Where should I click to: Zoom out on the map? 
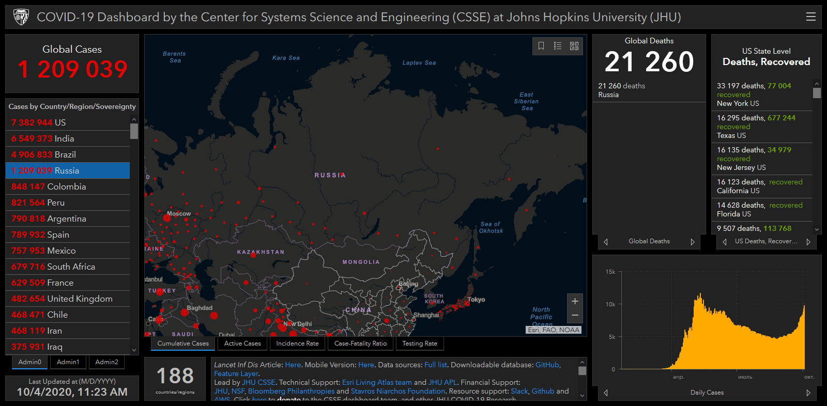point(575,316)
